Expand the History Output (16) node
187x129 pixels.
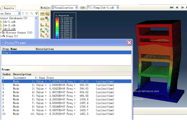(x=1, y=33)
